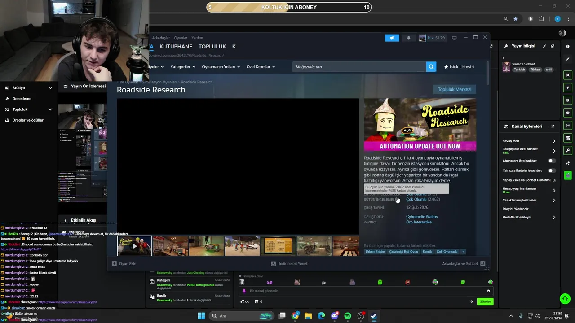Open the KÜTÜPHANE tab in Steam
The image size is (575, 323).
pos(176,47)
